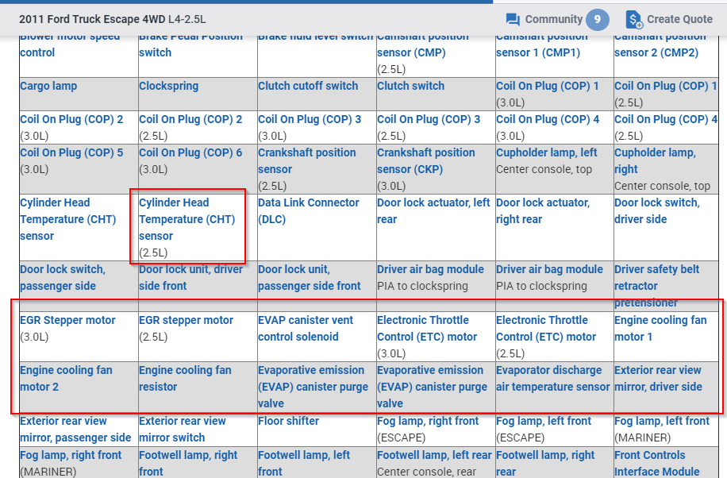
Task: Select Cupholder lamp, right link
Action: 655,161
